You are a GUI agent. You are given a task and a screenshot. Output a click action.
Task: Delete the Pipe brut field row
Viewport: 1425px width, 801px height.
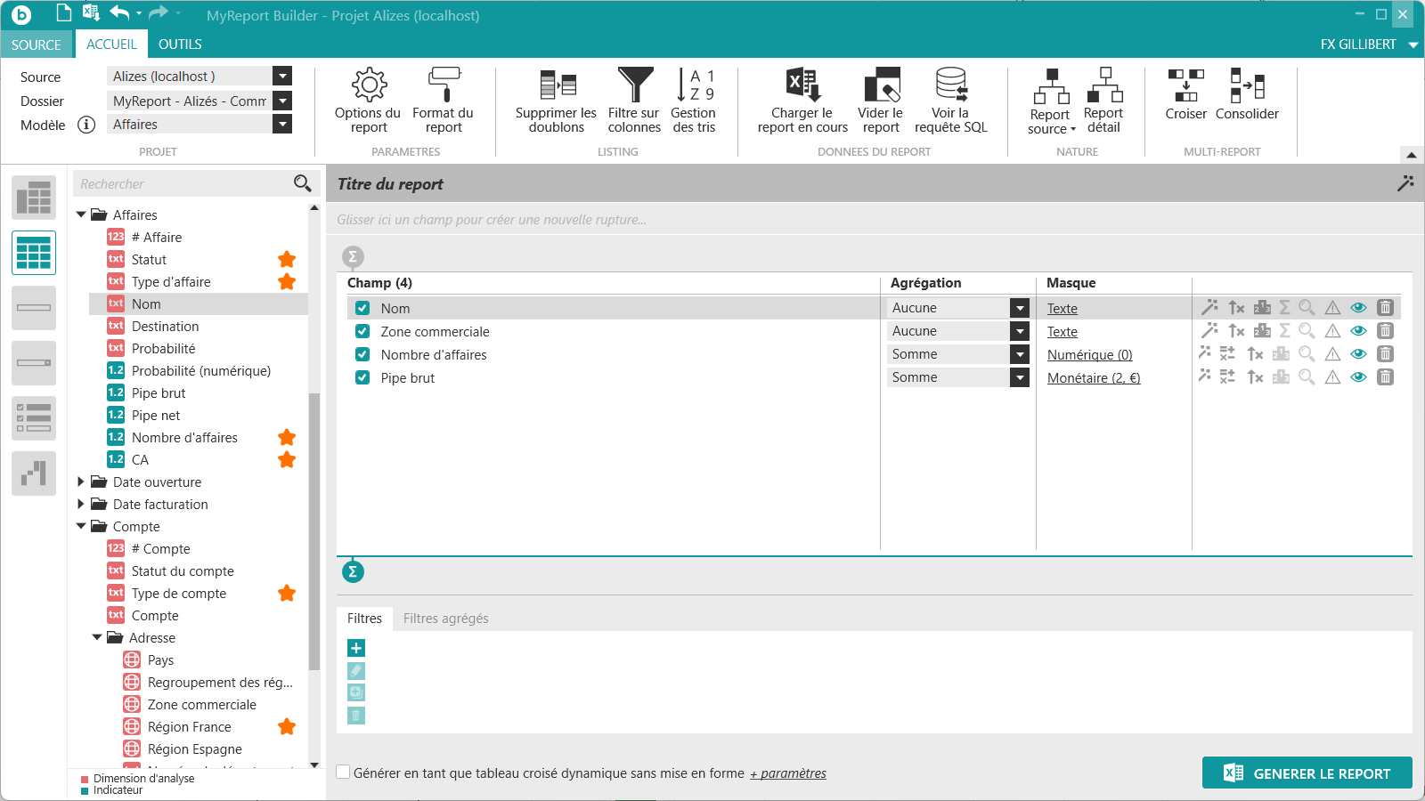(1385, 377)
